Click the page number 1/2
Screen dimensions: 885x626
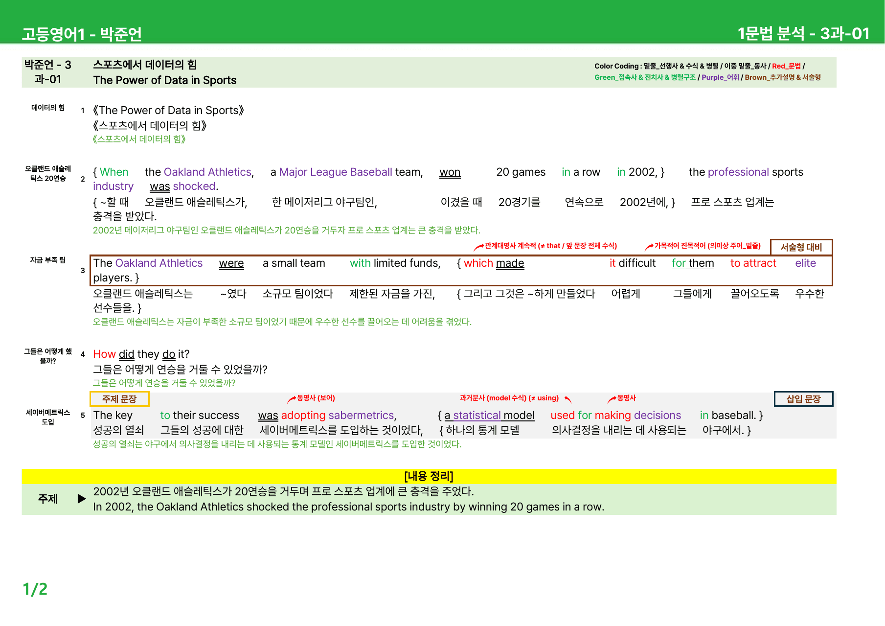tap(35, 589)
